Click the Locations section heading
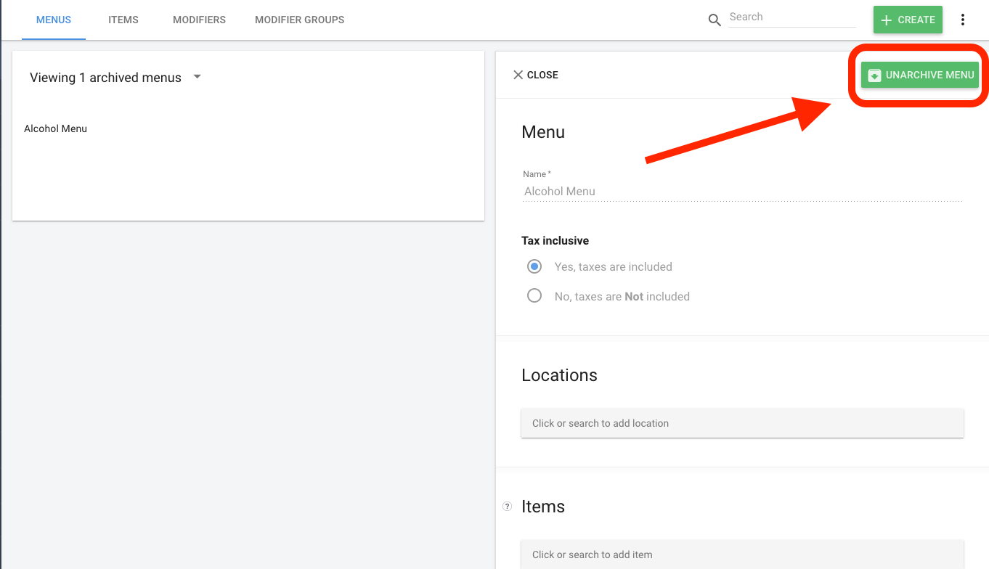This screenshot has width=989, height=569. click(x=559, y=375)
